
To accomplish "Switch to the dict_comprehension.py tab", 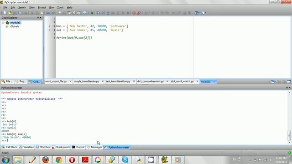I will (151, 82).
